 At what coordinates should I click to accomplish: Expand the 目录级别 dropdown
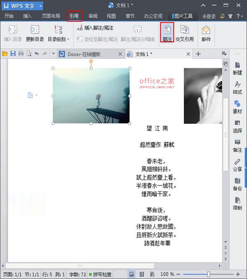click(x=68, y=39)
